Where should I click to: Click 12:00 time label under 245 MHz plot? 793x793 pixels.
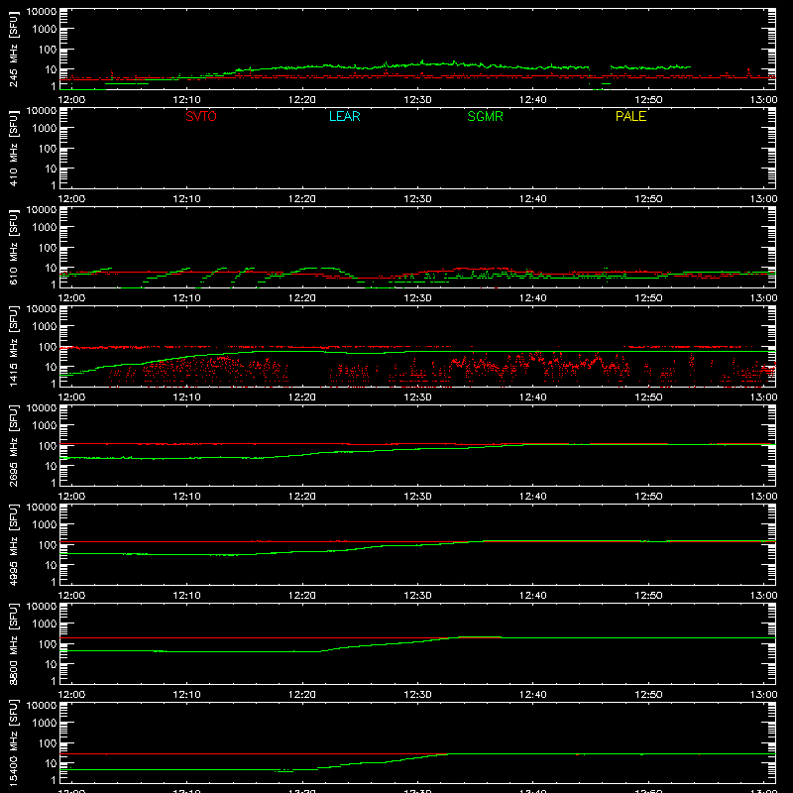[71, 100]
